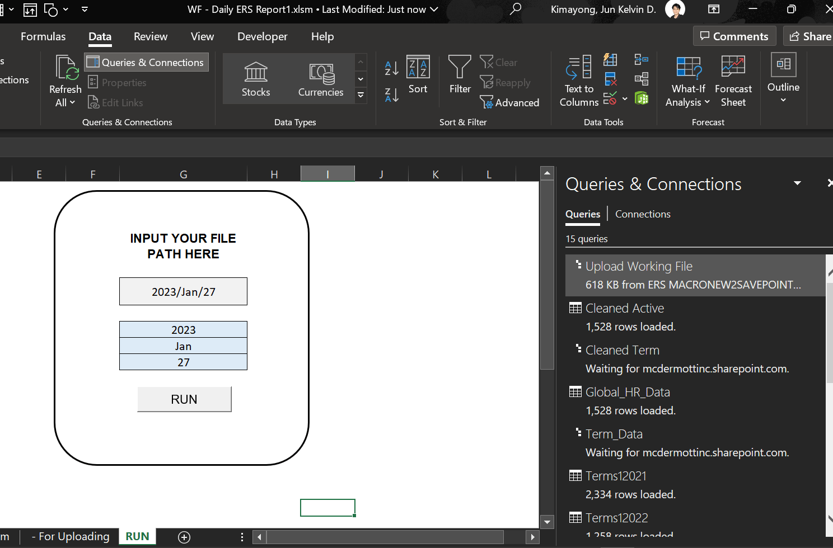The width and height of the screenshot is (833, 548).
Task: Select column K header
Action: [435, 174]
